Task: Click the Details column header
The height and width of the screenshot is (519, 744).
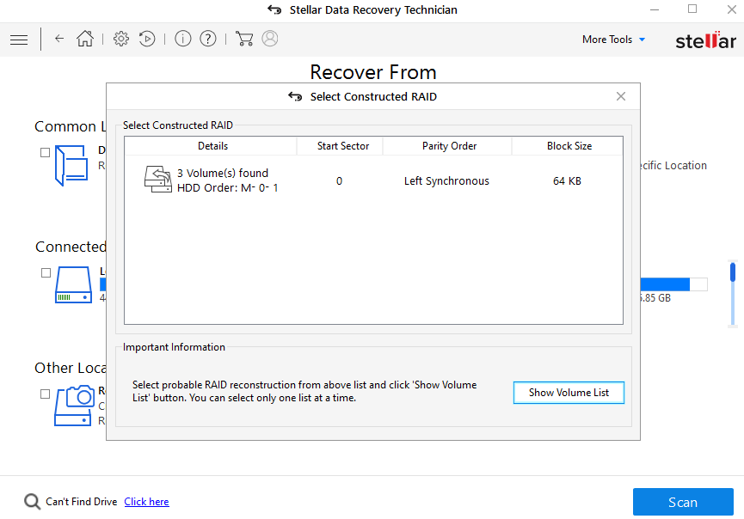Action: click(212, 146)
